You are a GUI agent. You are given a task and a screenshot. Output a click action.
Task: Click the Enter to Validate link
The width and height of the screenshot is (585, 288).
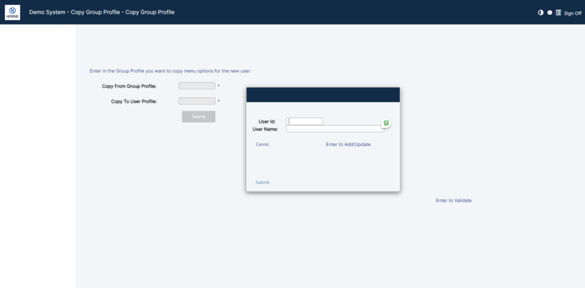[x=454, y=201]
